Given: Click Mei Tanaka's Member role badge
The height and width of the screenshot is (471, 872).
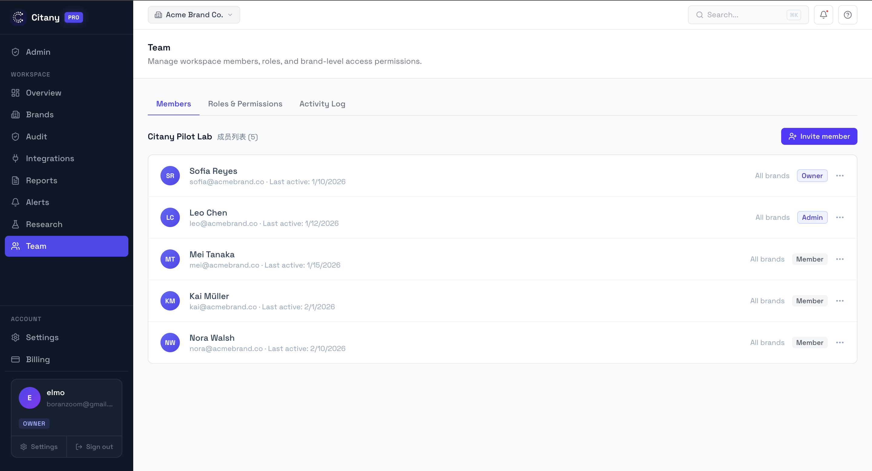Looking at the screenshot, I should (809, 259).
